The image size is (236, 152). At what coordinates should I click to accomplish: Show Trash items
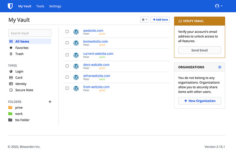pyautogui.click(x=19, y=54)
